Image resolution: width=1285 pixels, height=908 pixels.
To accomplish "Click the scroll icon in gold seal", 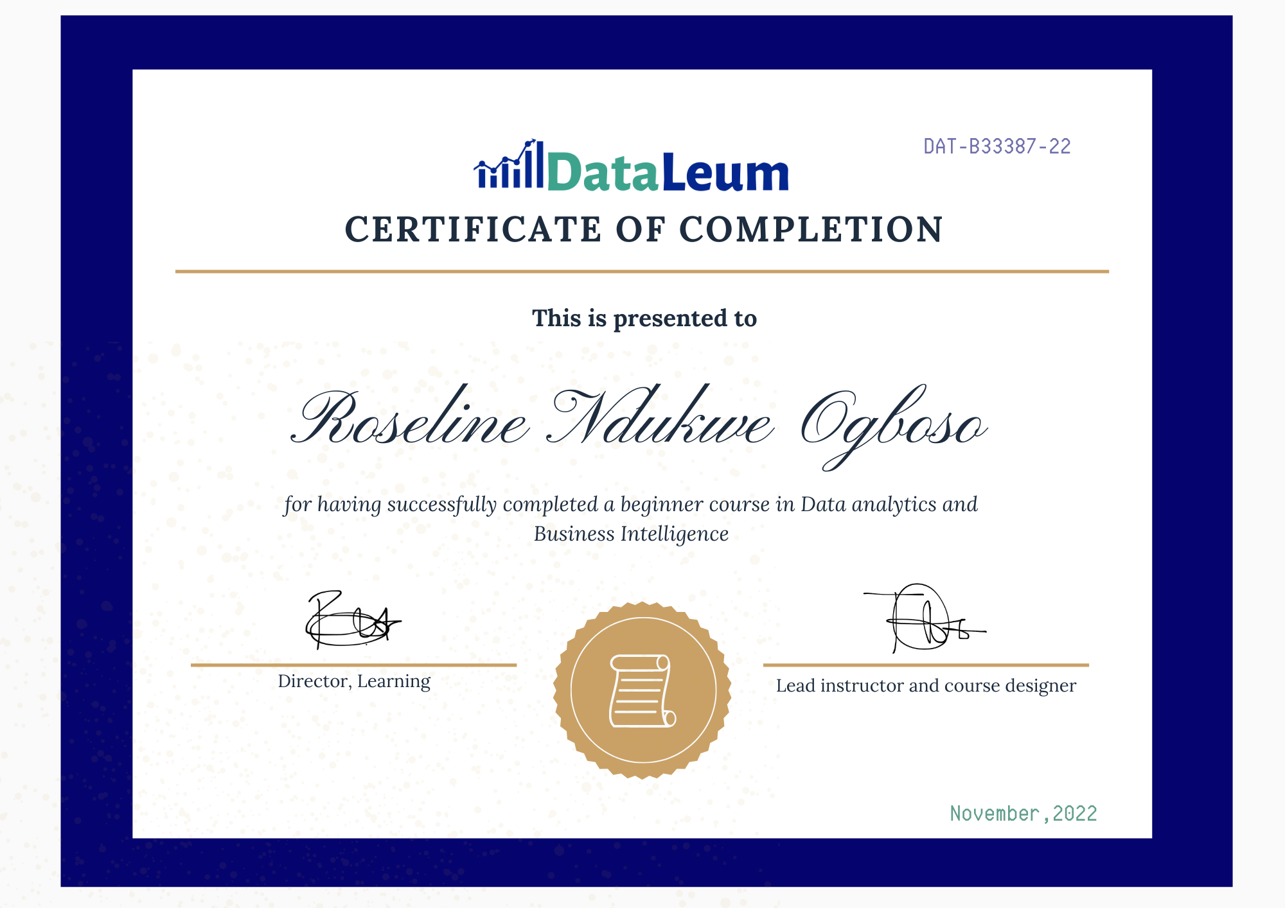I will 642,691.
